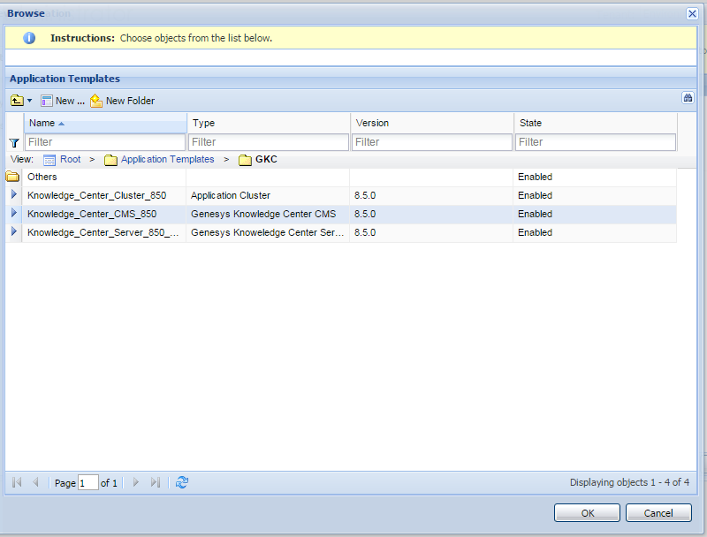Click the GKC breadcrumb folder
707x537 pixels.
click(266, 159)
